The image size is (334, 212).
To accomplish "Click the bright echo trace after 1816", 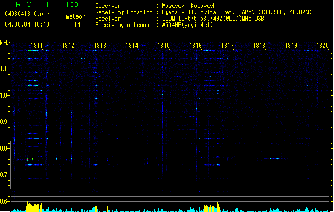I will (x=212, y=165).
